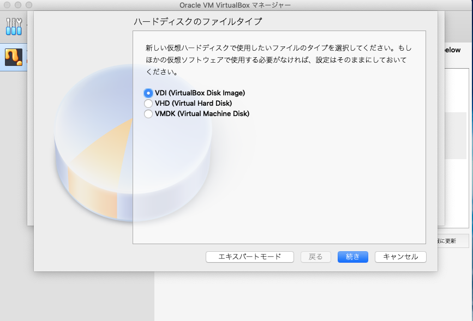Cancel the wizard with キャンセル
Viewport: 473px width, 321px height.
tap(400, 257)
